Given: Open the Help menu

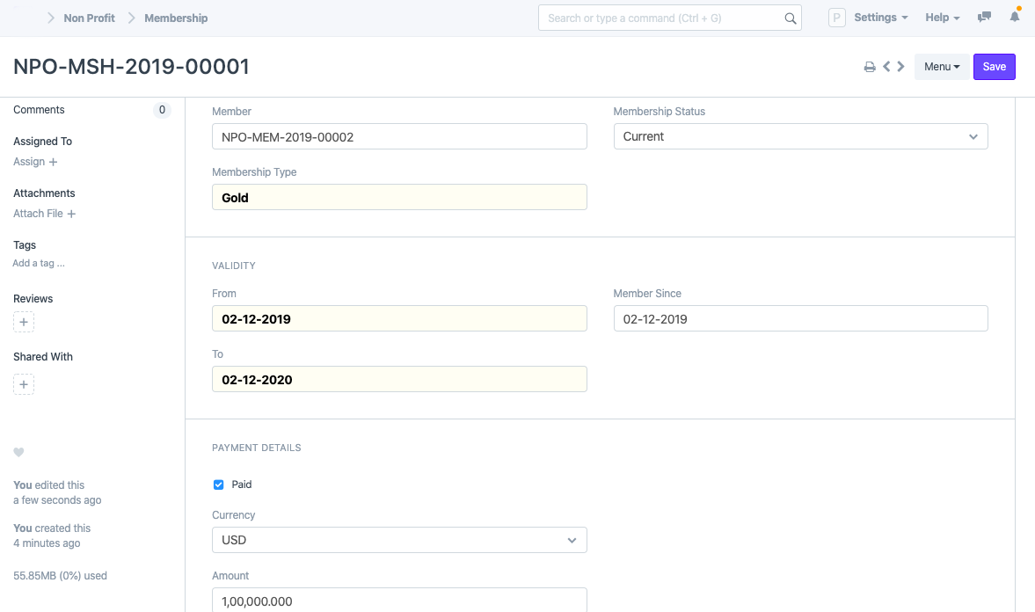Looking at the screenshot, I should (x=942, y=18).
